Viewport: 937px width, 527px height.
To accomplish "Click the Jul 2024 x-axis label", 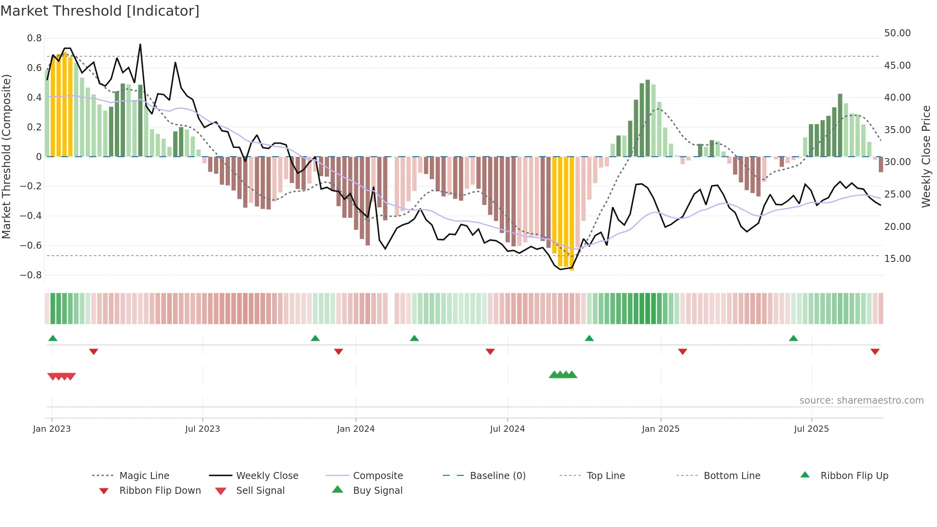I will [x=508, y=429].
